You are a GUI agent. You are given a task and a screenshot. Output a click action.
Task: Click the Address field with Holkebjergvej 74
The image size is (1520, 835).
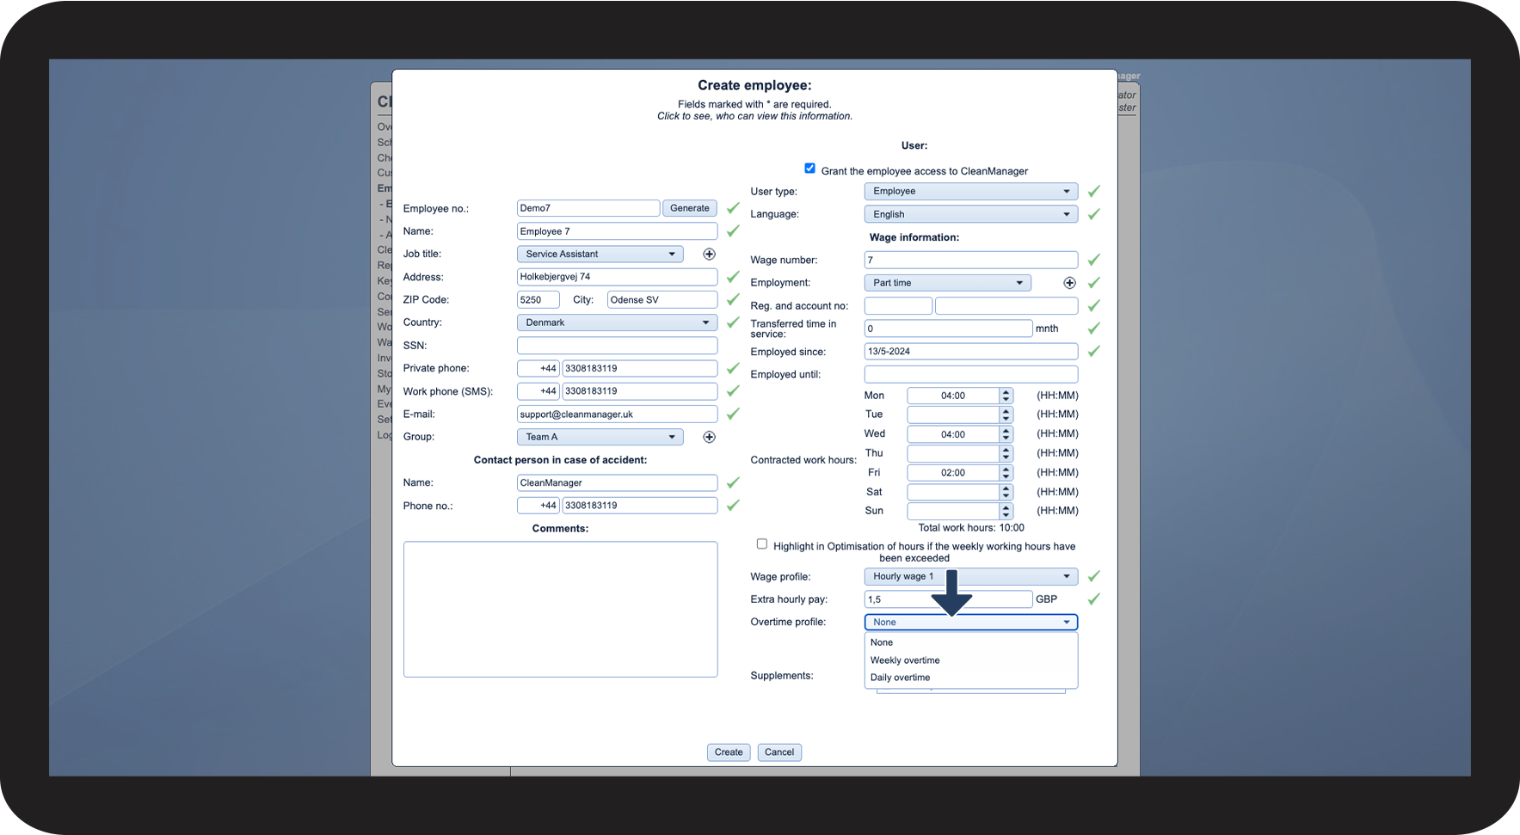(617, 277)
